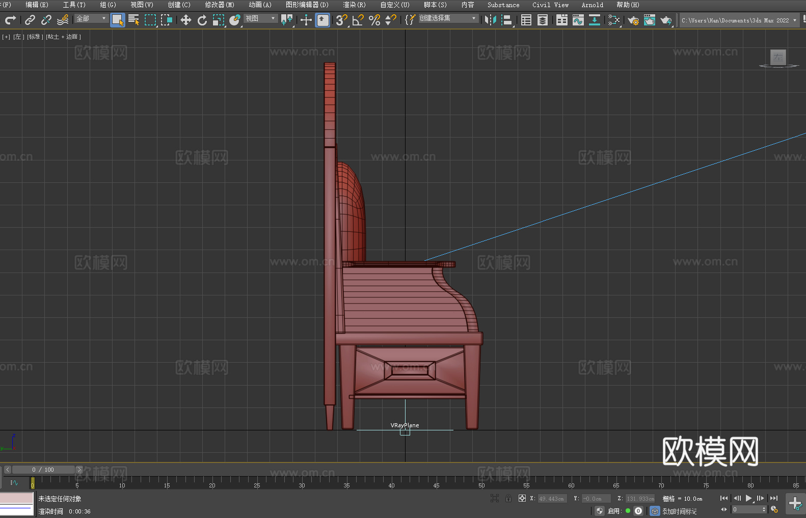Click the Select and Manipulate icon
Screen dimensions: 806x518
coord(306,20)
